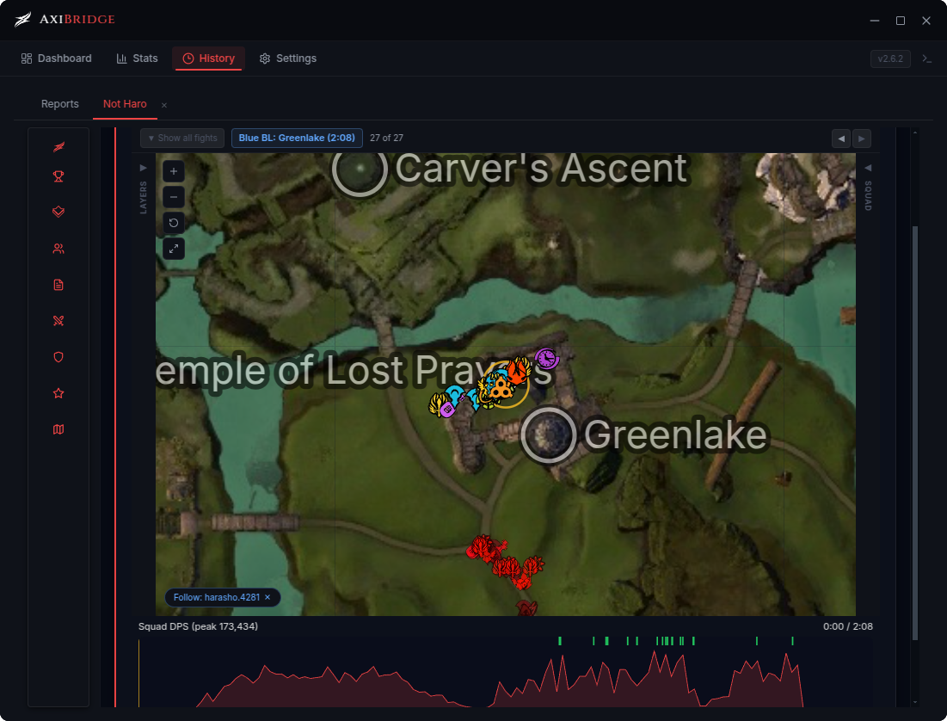The image size is (947, 721).
Task: Select the Blue BL: Greenlake fight chip
Action: pyautogui.click(x=297, y=138)
